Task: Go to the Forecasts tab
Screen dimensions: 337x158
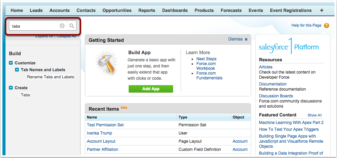Action: pos(231,10)
